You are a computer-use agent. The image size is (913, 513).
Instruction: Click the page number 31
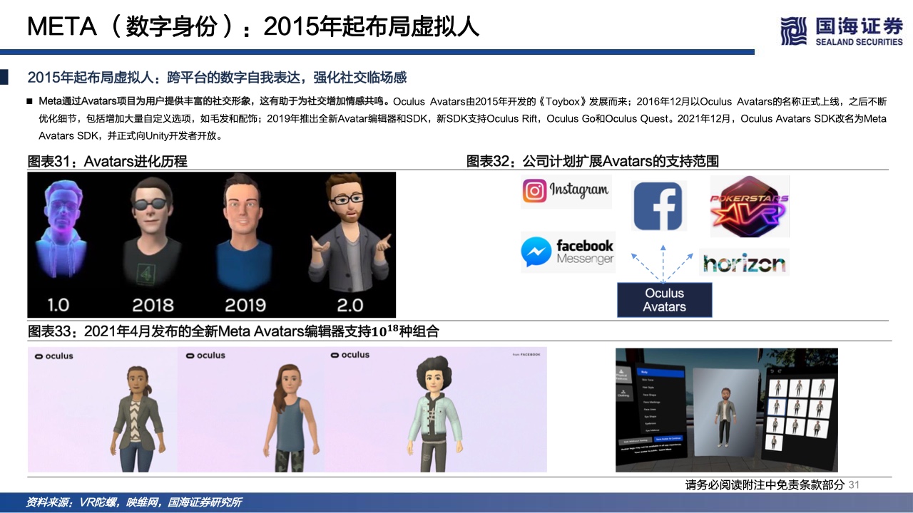tap(855, 485)
